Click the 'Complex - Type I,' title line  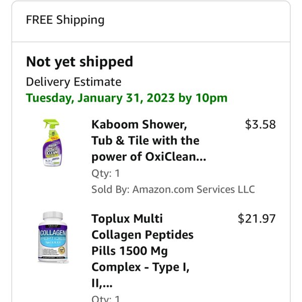click(140, 267)
